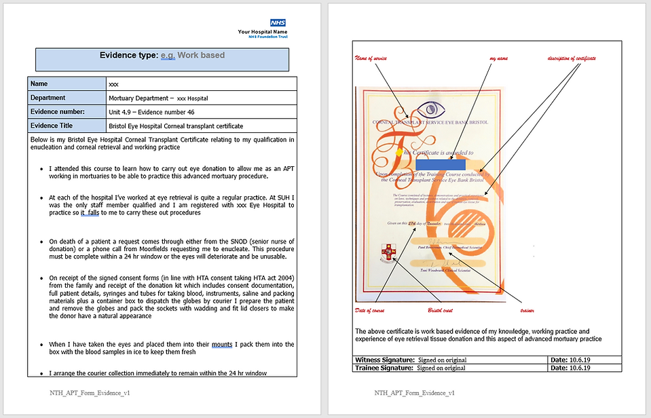Click the bullet starting 'At each of the hospital'
The image size is (651, 418).
pyautogui.click(x=171, y=205)
